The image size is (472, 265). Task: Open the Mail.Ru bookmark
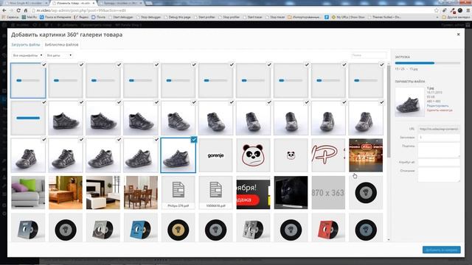click(29, 17)
